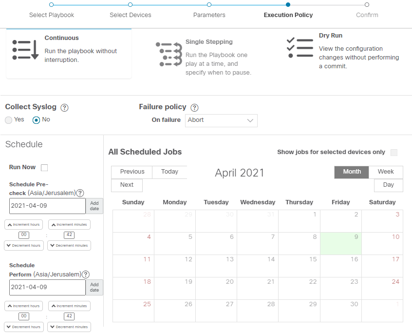412x334 pixels.
Task: Select the Continuous execution mode icon
Action: point(25,49)
